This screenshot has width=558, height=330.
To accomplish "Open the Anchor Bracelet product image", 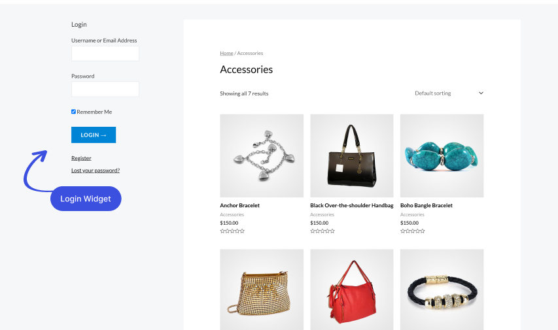I will point(262,156).
